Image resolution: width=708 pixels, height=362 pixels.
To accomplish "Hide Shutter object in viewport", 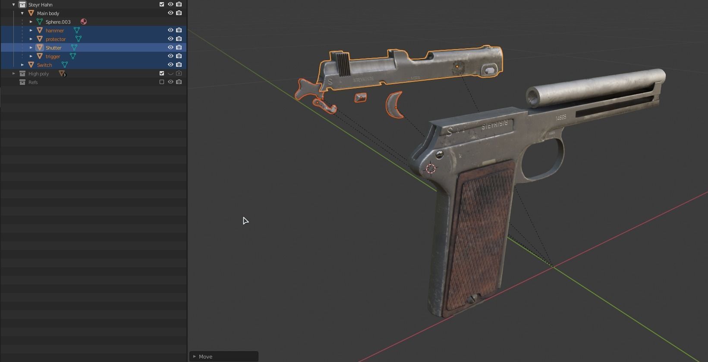I will (x=170, y=47).
